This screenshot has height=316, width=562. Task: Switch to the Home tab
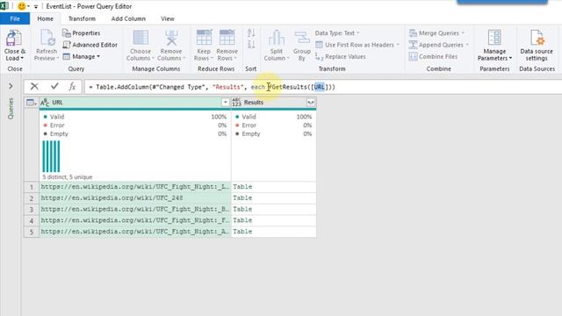[45, 18]
